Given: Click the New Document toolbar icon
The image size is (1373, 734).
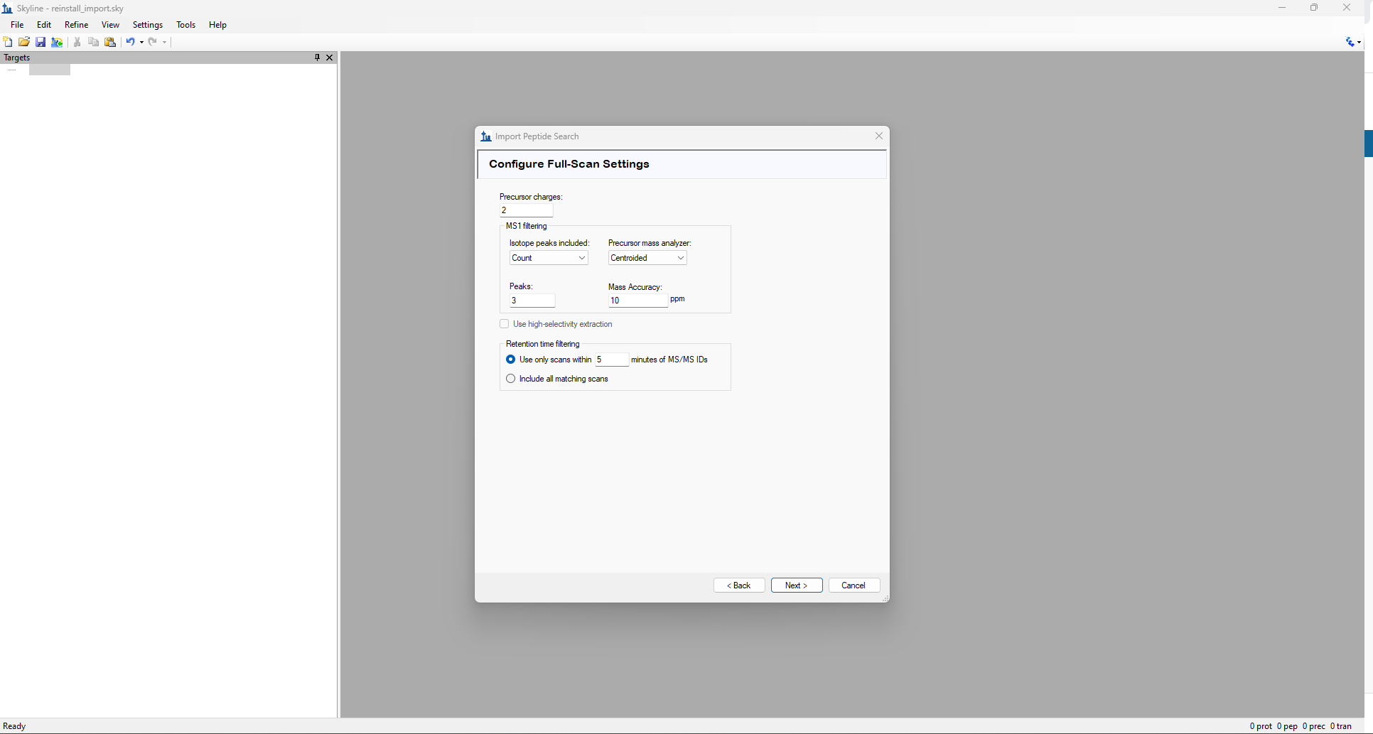Looking at the screenshot, I should point(8,42).
